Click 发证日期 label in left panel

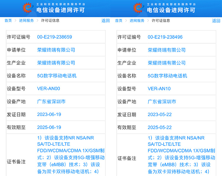(x=16, y=114)
